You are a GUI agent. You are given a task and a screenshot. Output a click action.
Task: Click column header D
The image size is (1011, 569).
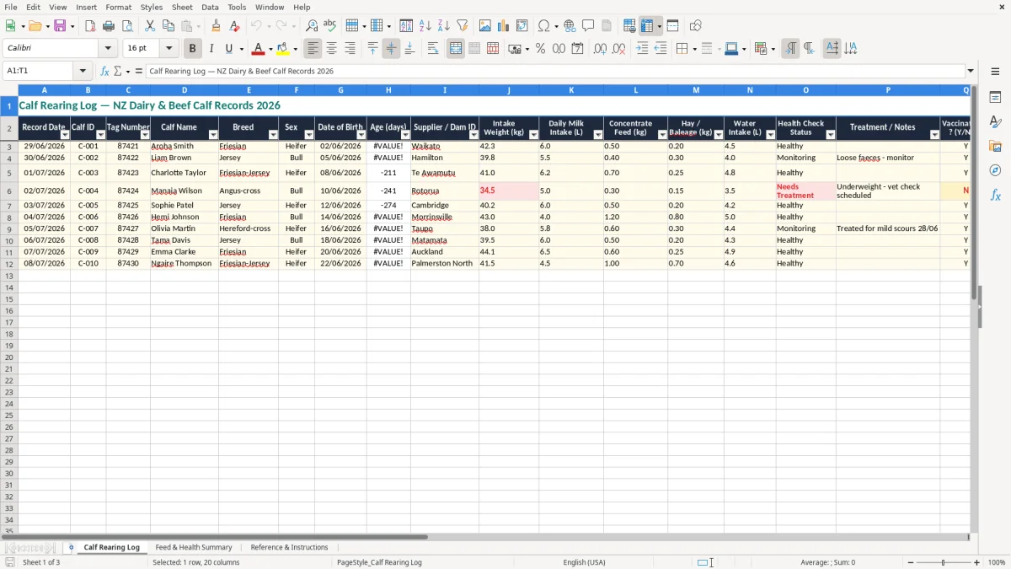185,90
